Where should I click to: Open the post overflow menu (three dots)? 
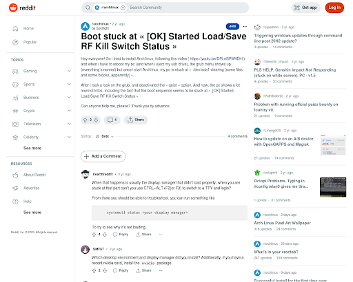[245, 26]
